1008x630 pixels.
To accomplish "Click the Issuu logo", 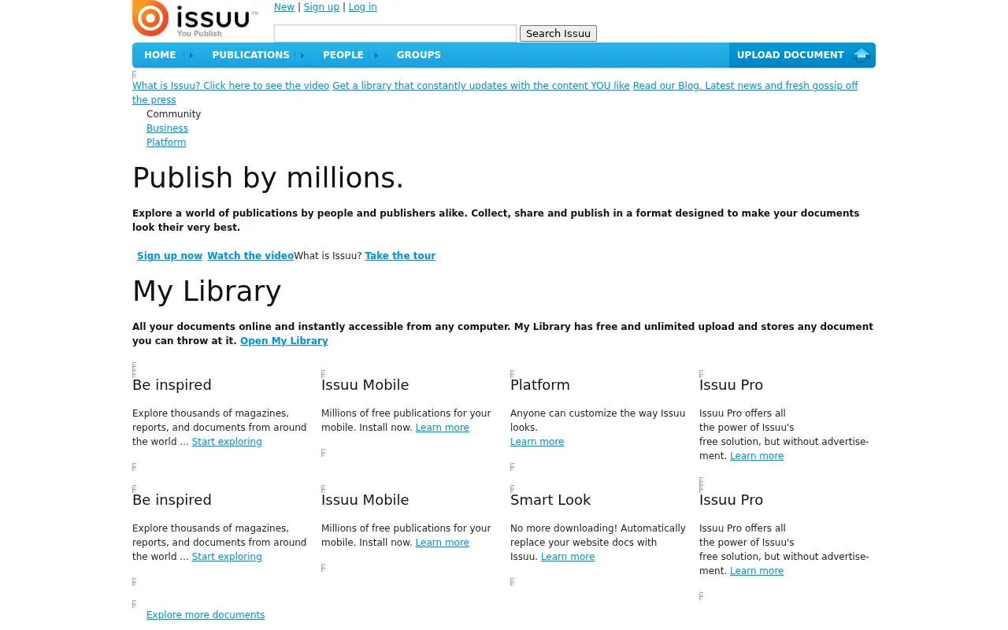I will [195, 19].
